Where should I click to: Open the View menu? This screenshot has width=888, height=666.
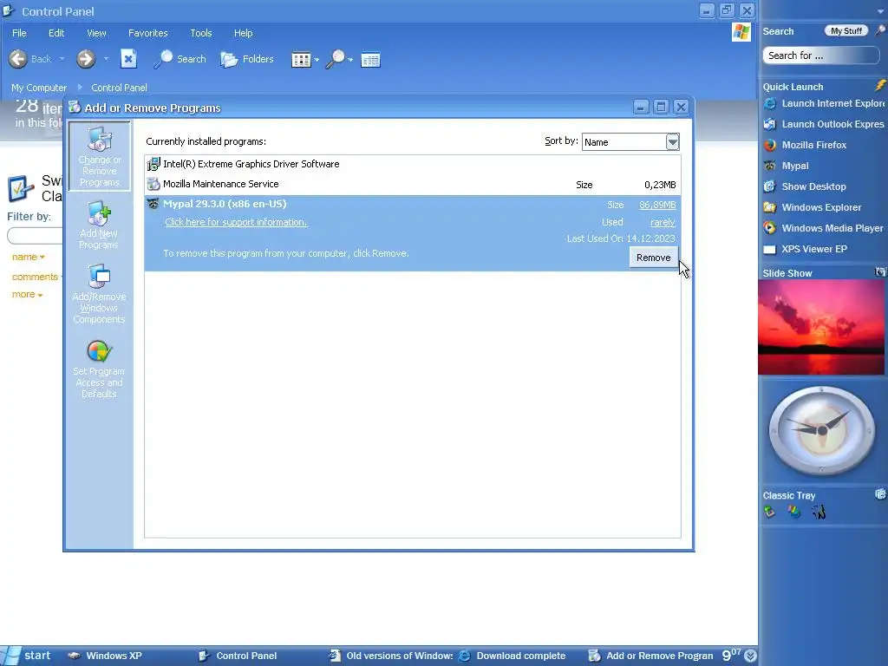[96, 33]
